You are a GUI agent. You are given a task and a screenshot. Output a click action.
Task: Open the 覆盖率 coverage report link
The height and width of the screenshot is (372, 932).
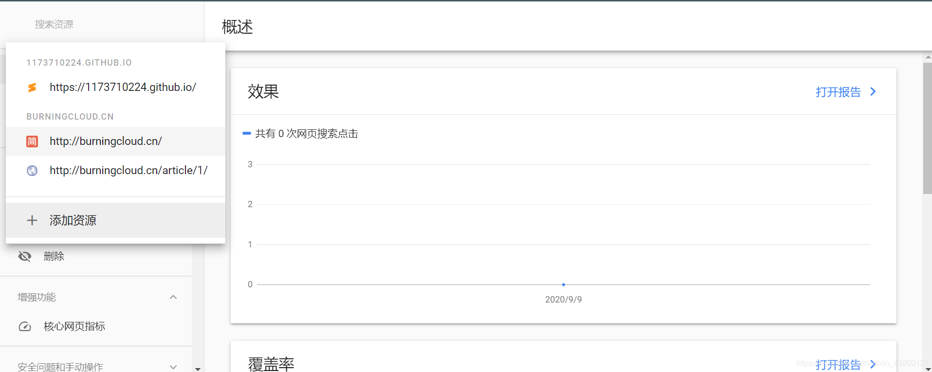pyautogui.click(x=846, y=364)
